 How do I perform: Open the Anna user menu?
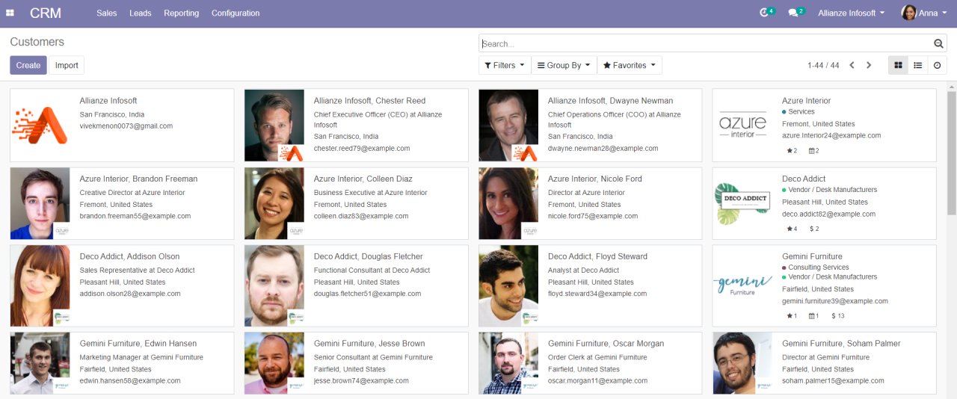(924, 13)
